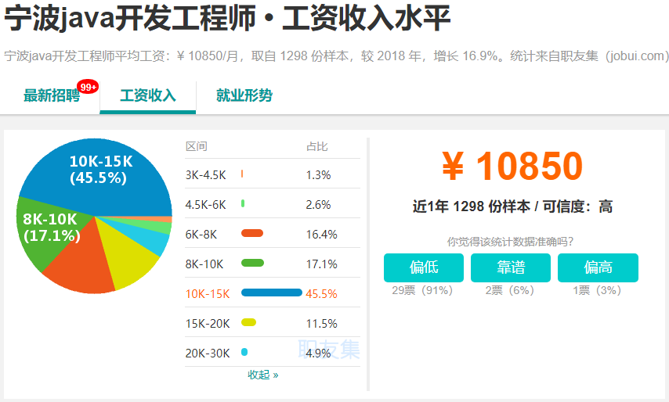Click the 11.5% percentage value
The image size is (669, 402).
point(322,324)
